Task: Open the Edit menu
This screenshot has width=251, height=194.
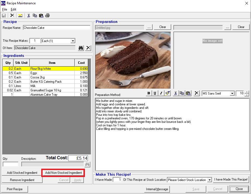Action: pyautogui.click(x=13, y=9)
